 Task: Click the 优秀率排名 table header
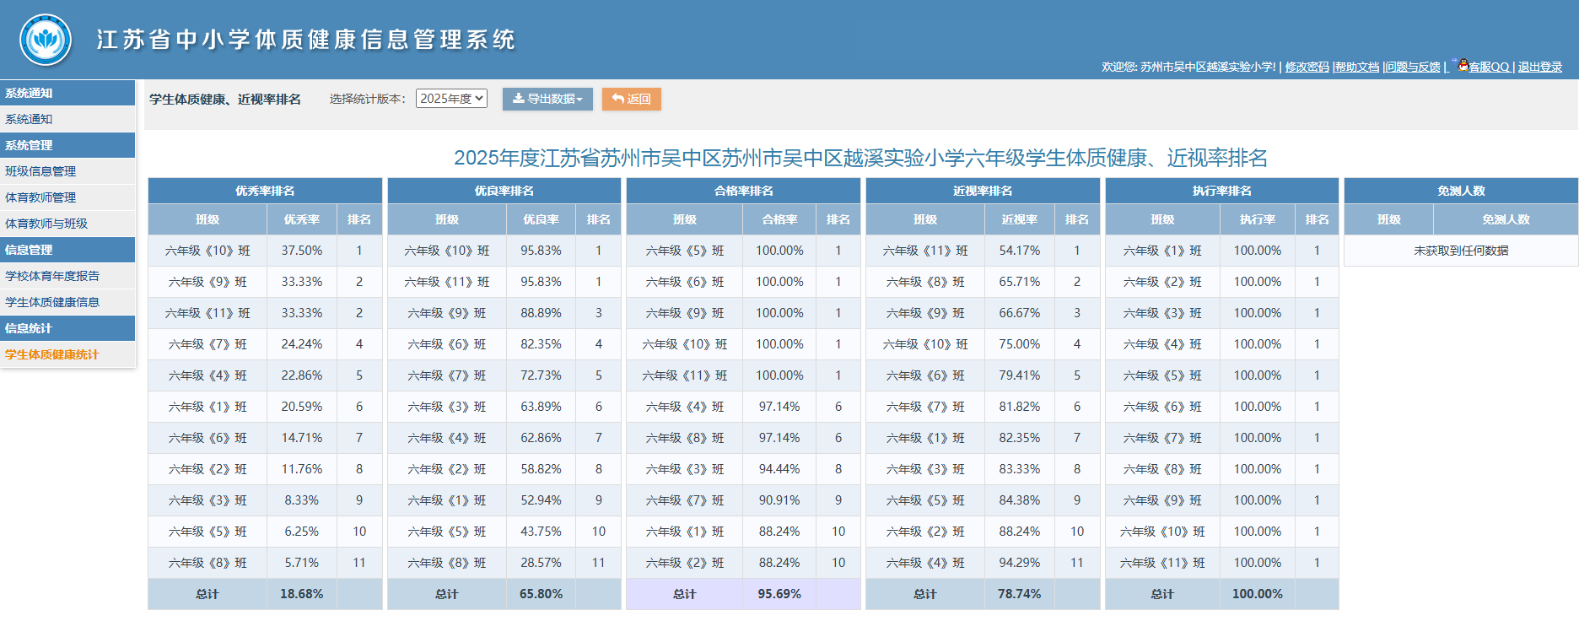coord(265,191)
